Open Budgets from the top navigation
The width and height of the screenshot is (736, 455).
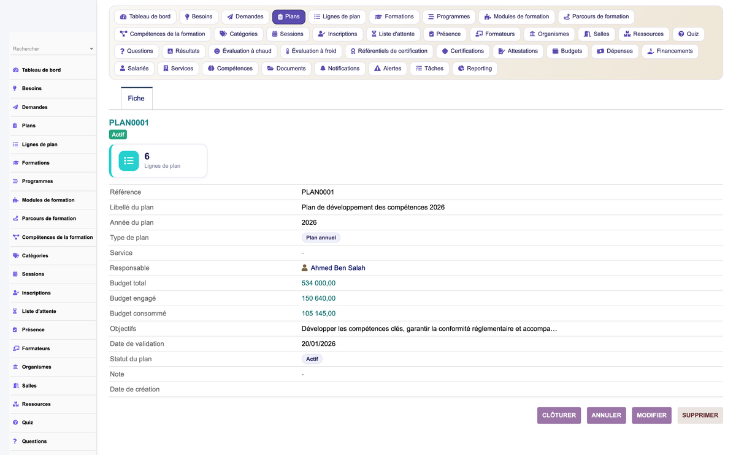click(x=567, y=51)
